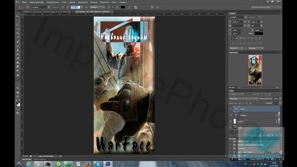Select the History Brush tool
This screenshot has width=297, height=167.
point(18,54)
